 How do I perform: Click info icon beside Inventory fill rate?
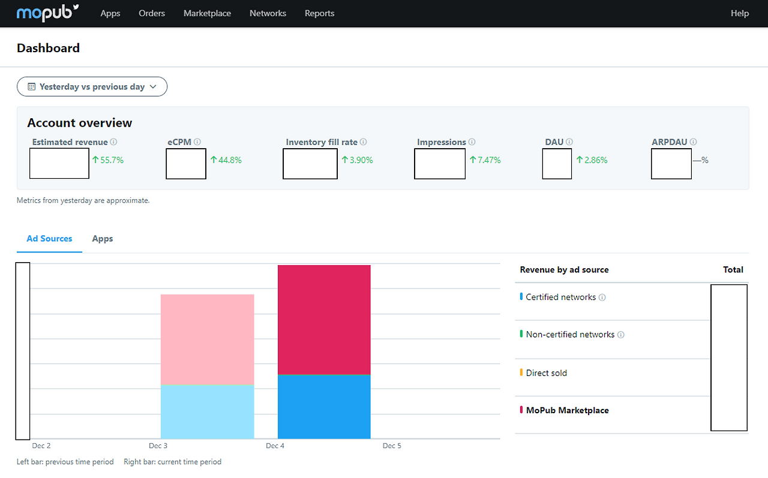tap(364, 142)
